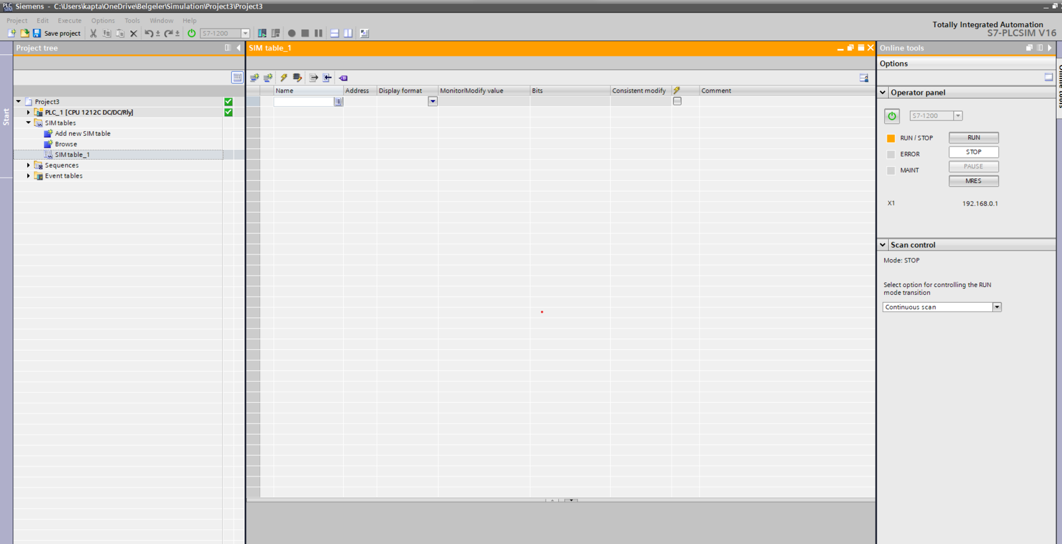Expand the Sequences tree node
This screenshot has width=1062, height=544.
(x=29, y=166)
